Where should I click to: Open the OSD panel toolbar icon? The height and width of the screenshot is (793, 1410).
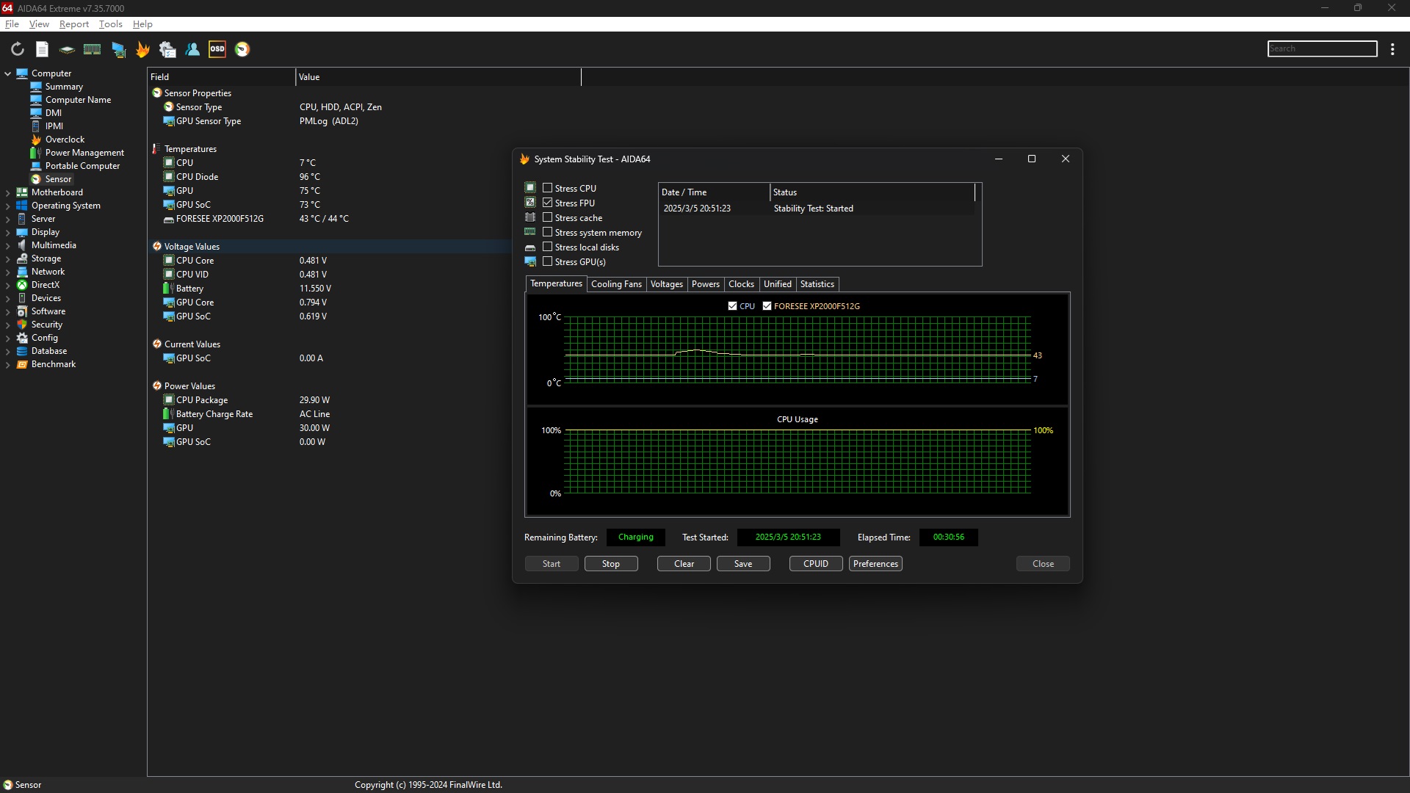tap(217, 49)
